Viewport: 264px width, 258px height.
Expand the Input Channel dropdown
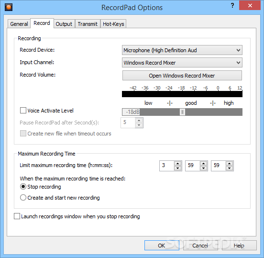[182, 63]
